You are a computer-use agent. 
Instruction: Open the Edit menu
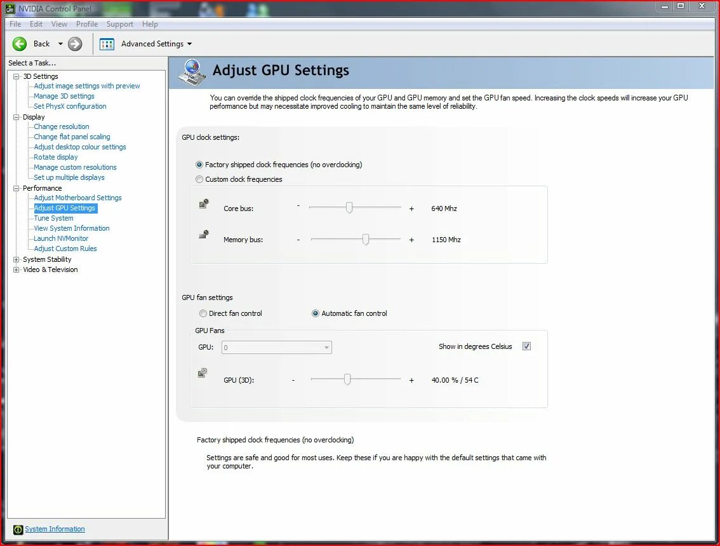[x=36, y=24]
